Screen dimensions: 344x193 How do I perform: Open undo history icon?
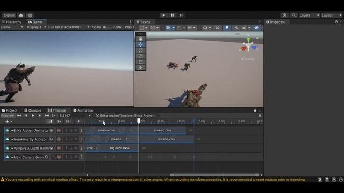(x=284, y=16)
